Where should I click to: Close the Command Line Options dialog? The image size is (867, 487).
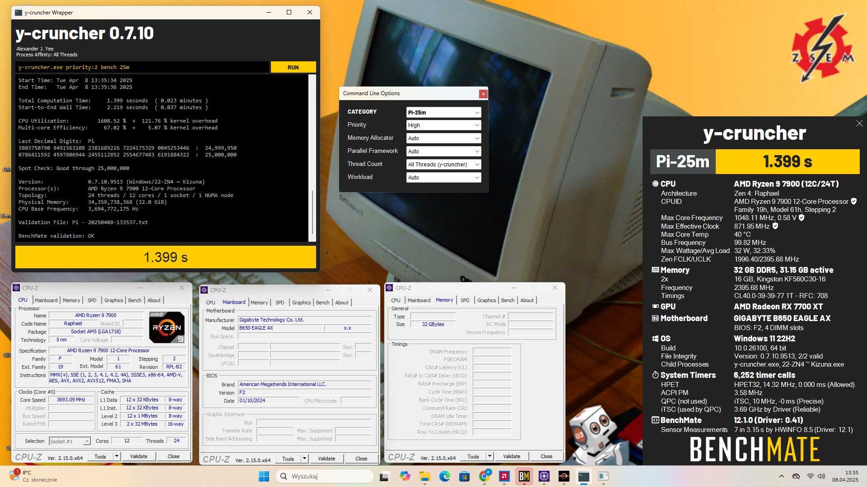coord(483,94)
